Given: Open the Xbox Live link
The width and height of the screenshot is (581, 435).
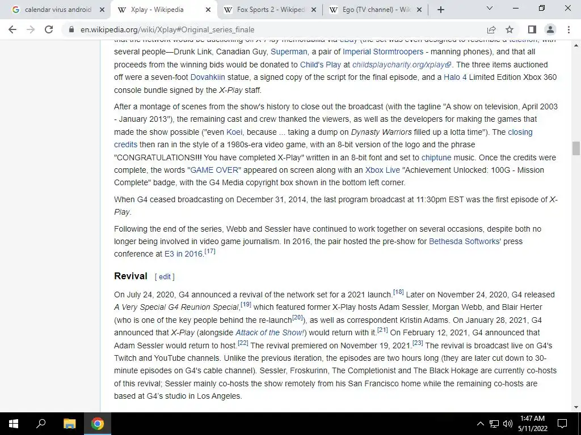Looking at the screenshot, I should tap(382, 170).
